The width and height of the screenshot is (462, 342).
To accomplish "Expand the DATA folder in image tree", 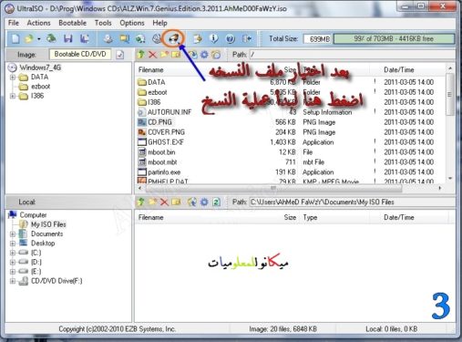I will 13,78.
